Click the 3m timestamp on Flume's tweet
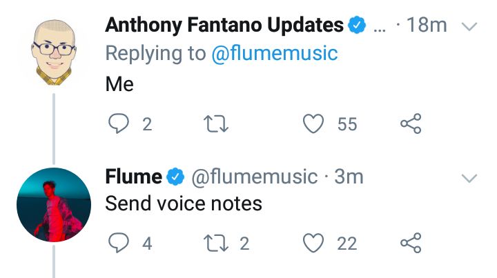Viewport: 497px width, 278px height. tap(349, 177)
